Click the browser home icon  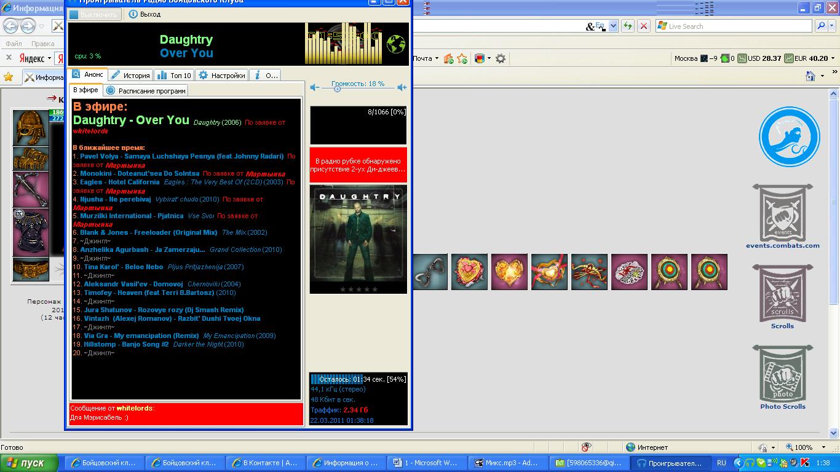810,76
